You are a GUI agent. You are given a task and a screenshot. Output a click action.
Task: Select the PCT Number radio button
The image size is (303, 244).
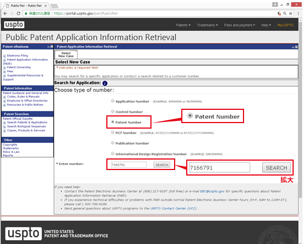coord(112,132)
